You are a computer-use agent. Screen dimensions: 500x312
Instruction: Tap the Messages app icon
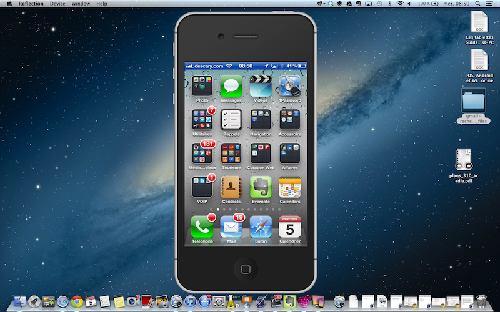231,86
